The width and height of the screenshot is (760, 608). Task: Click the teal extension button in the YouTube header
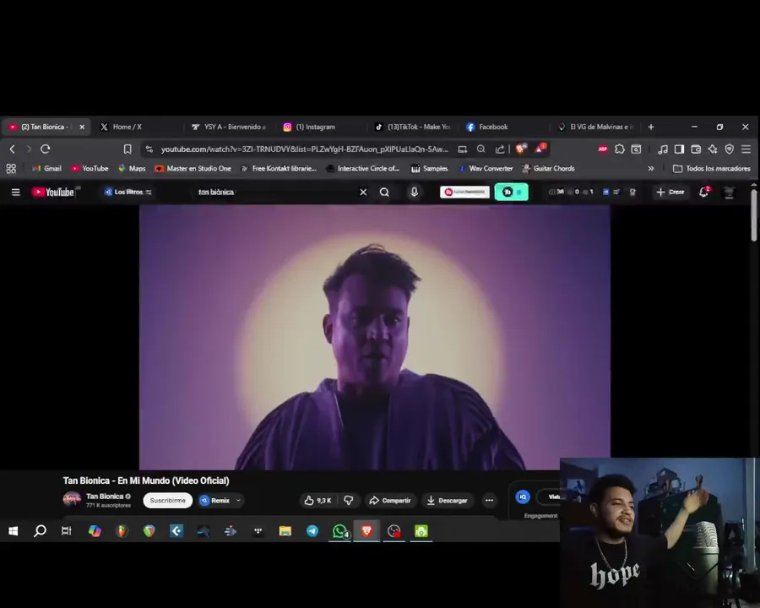512,192
